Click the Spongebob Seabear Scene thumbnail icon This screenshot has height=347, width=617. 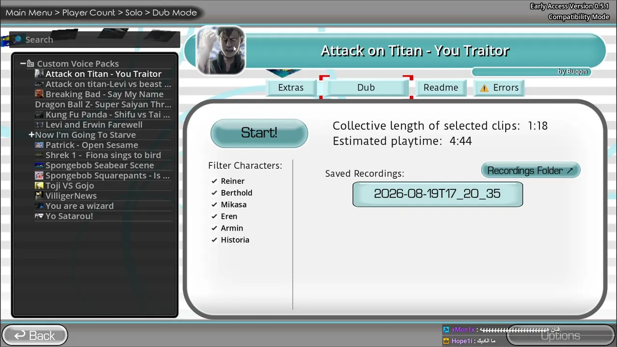pyautogui.click(x=39, y=165)
